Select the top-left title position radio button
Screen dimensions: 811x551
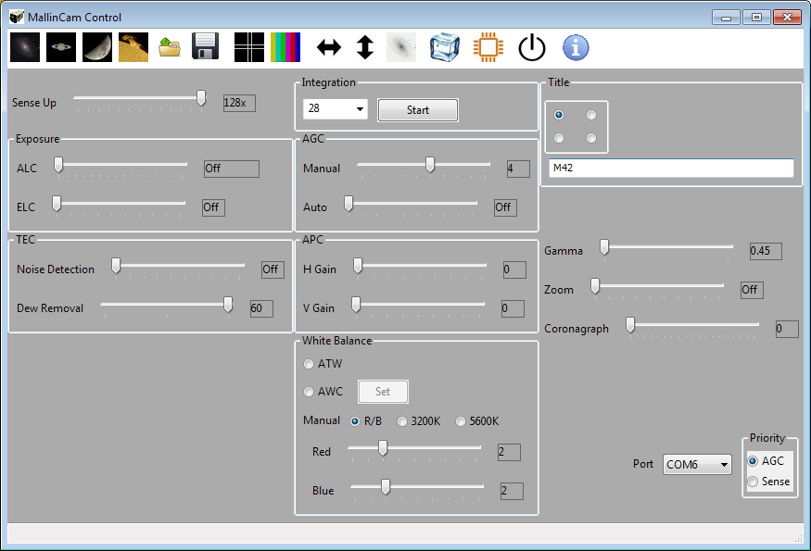pyautogui.click(x=559, y=115)
